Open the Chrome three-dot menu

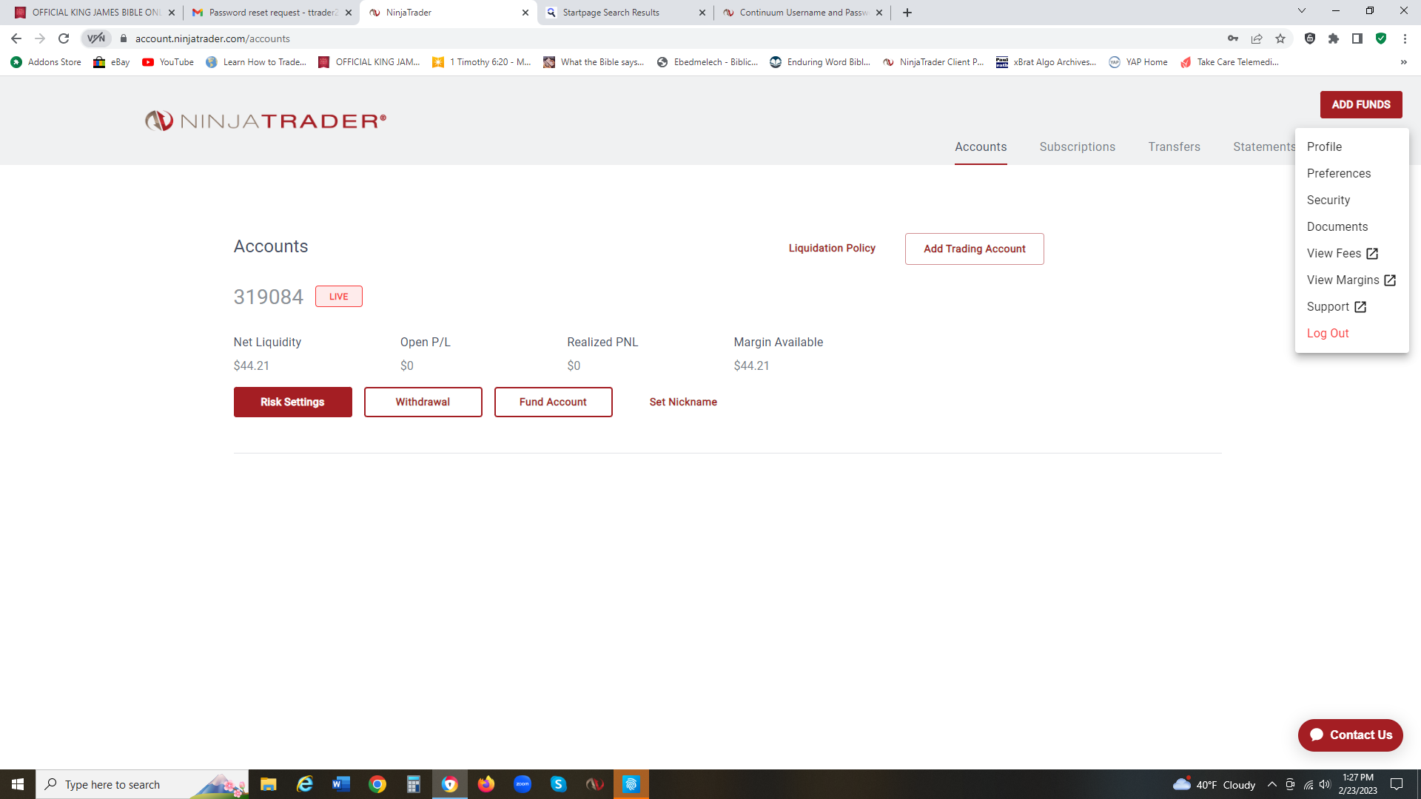pyautogui.click(x=1405, y=38)
